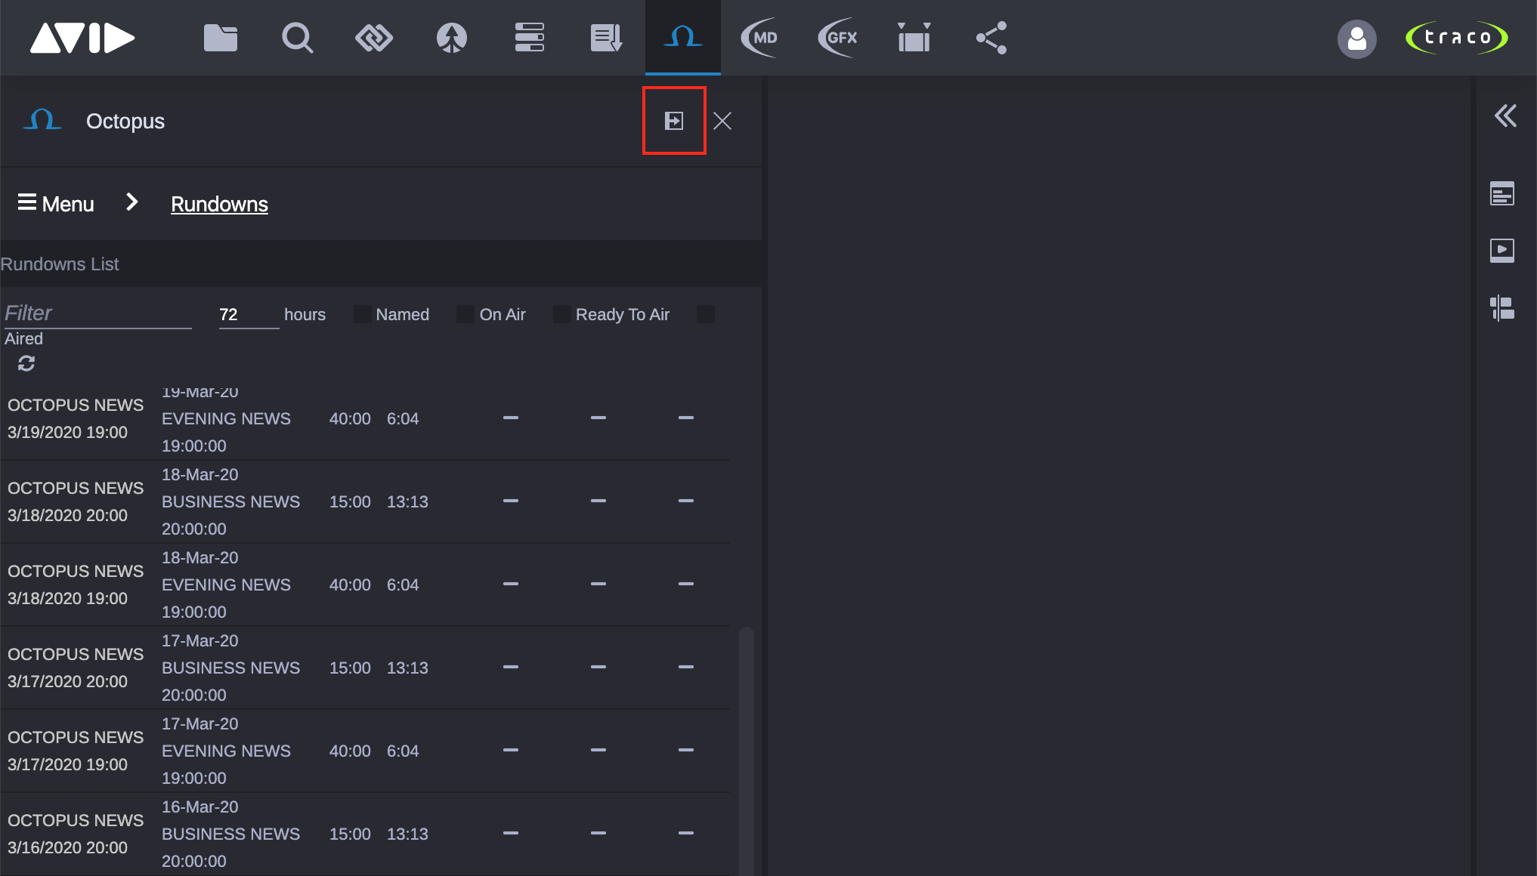
Task: Click the share nodes icon
Action: click(x=991, y=38)
